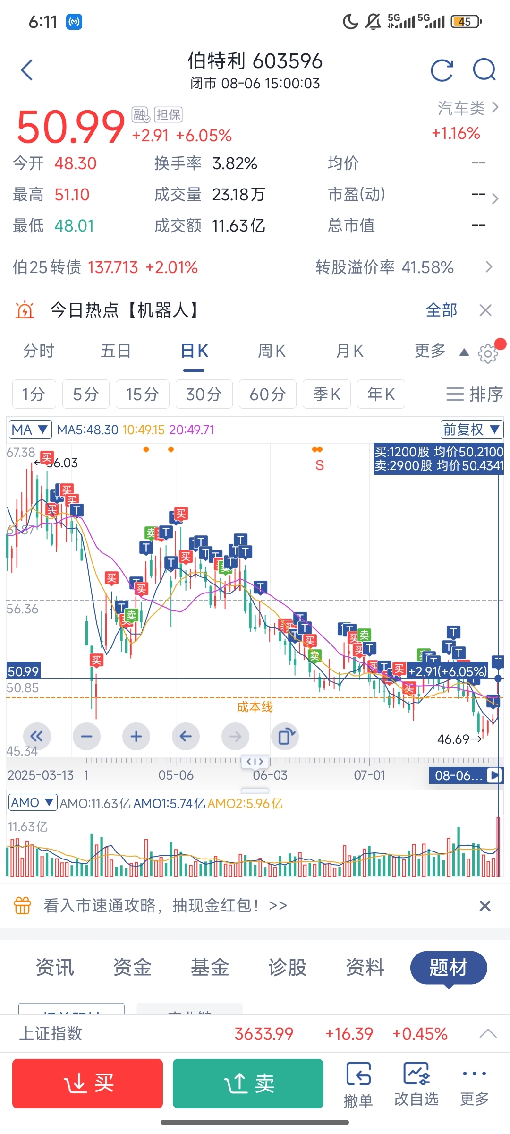Collapse the 更多 period options
This screenshot has width=510, height=1134.
click(x=441, y=351)
